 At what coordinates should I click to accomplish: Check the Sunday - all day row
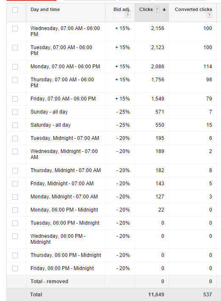pos(15,112)
